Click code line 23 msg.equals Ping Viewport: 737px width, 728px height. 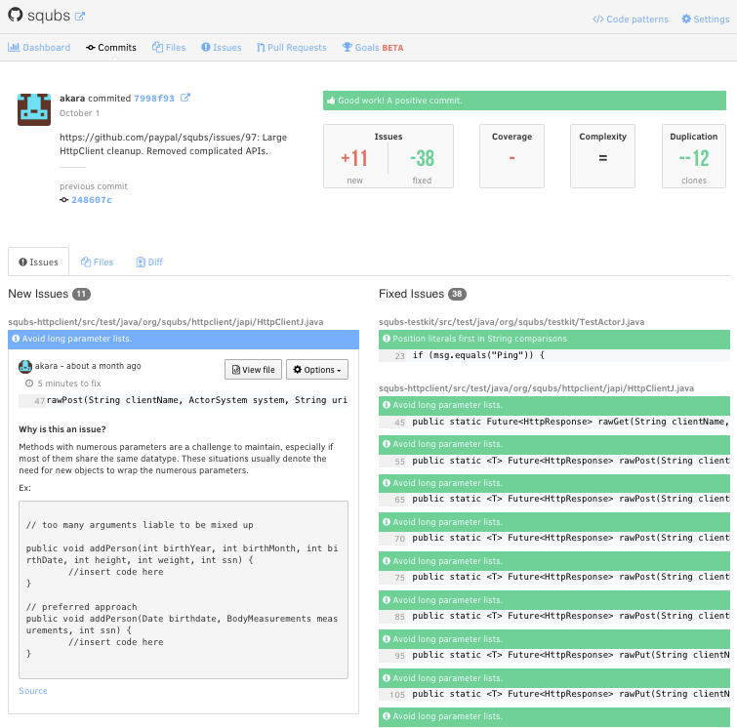554,355
